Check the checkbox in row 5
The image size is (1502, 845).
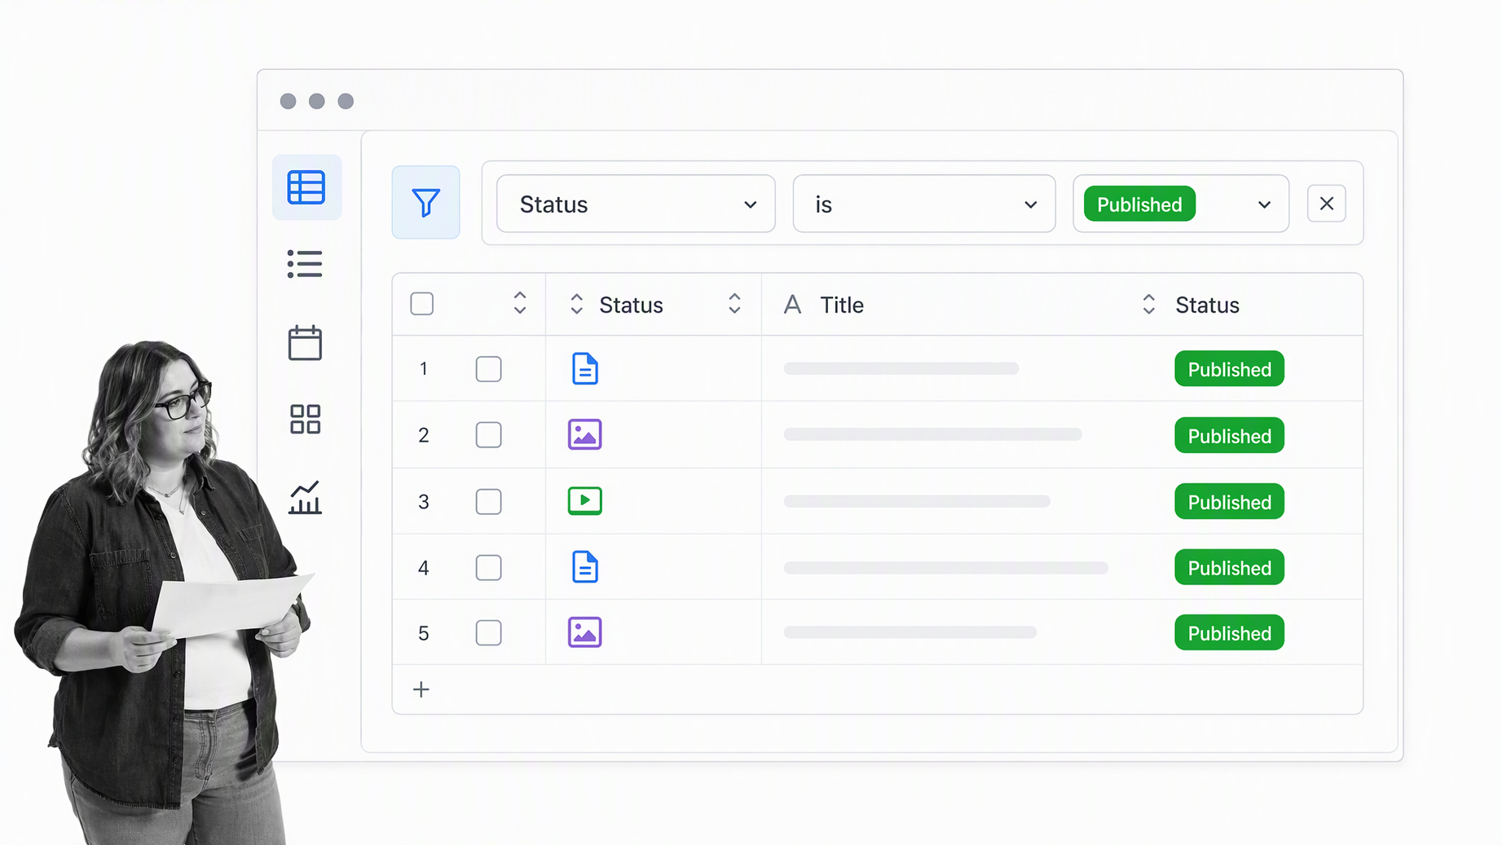pos(488,633)
